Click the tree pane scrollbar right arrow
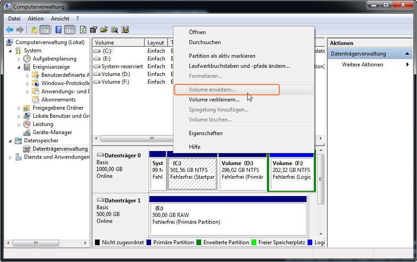Viewport: 417px width, 262px height. [x=86, y=243]
